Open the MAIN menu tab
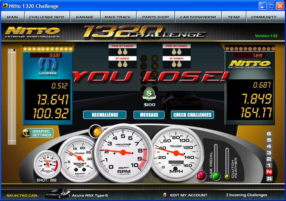Image resolution: width=286 pixels, height=201 pixels. pyautogui.click(x=12, y=17)
